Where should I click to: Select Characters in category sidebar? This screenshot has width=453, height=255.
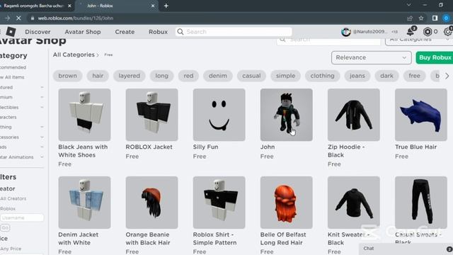[8, 117]
